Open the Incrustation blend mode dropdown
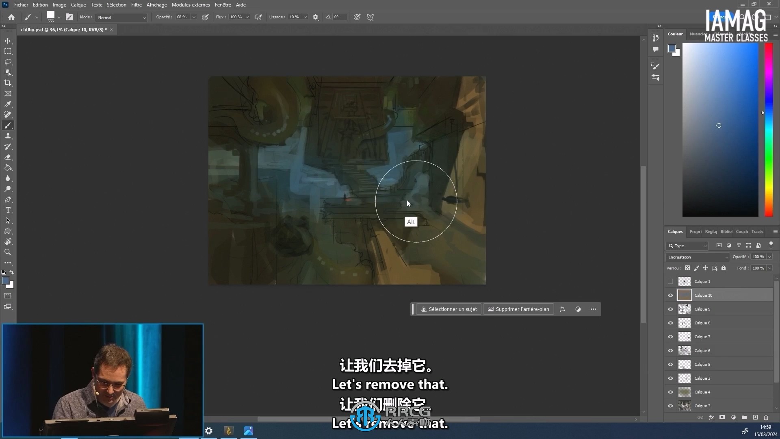Image resolution: width=780 pixels, height=439 pixels. [698, 257]
